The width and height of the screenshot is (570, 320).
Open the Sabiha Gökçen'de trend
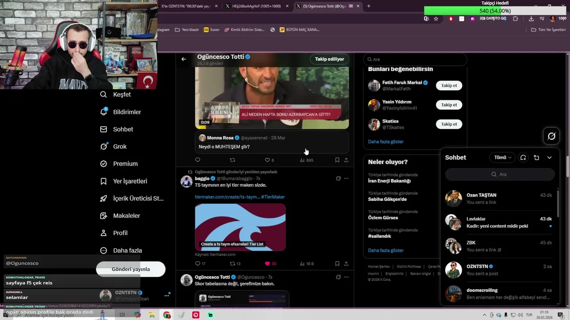387,199
